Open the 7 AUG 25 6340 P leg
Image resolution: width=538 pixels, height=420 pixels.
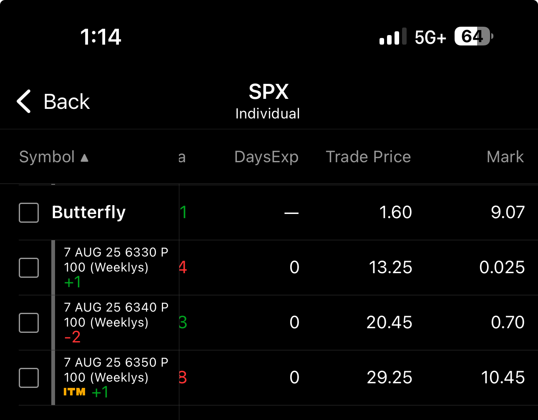(x=116, y=315)
